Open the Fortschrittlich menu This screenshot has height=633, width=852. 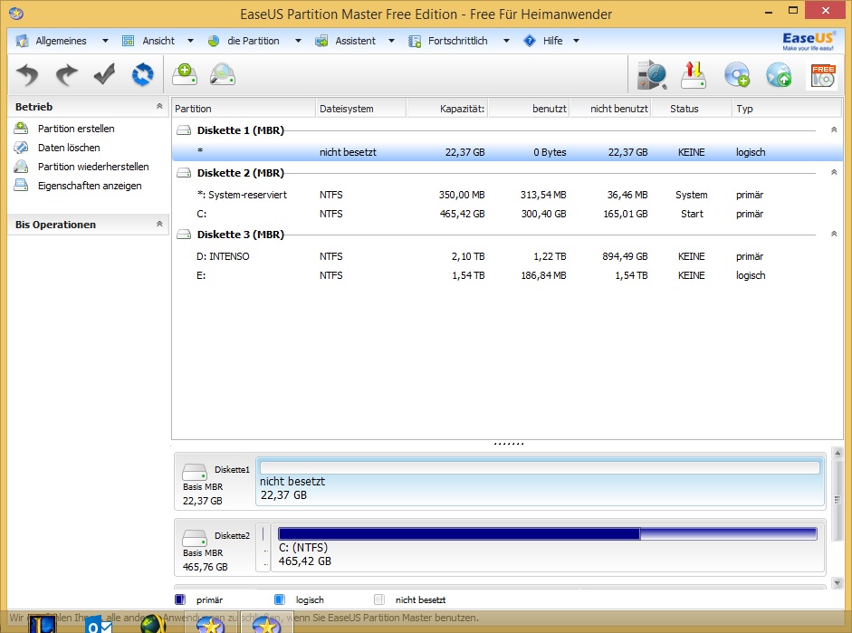(x=457, y=41)
